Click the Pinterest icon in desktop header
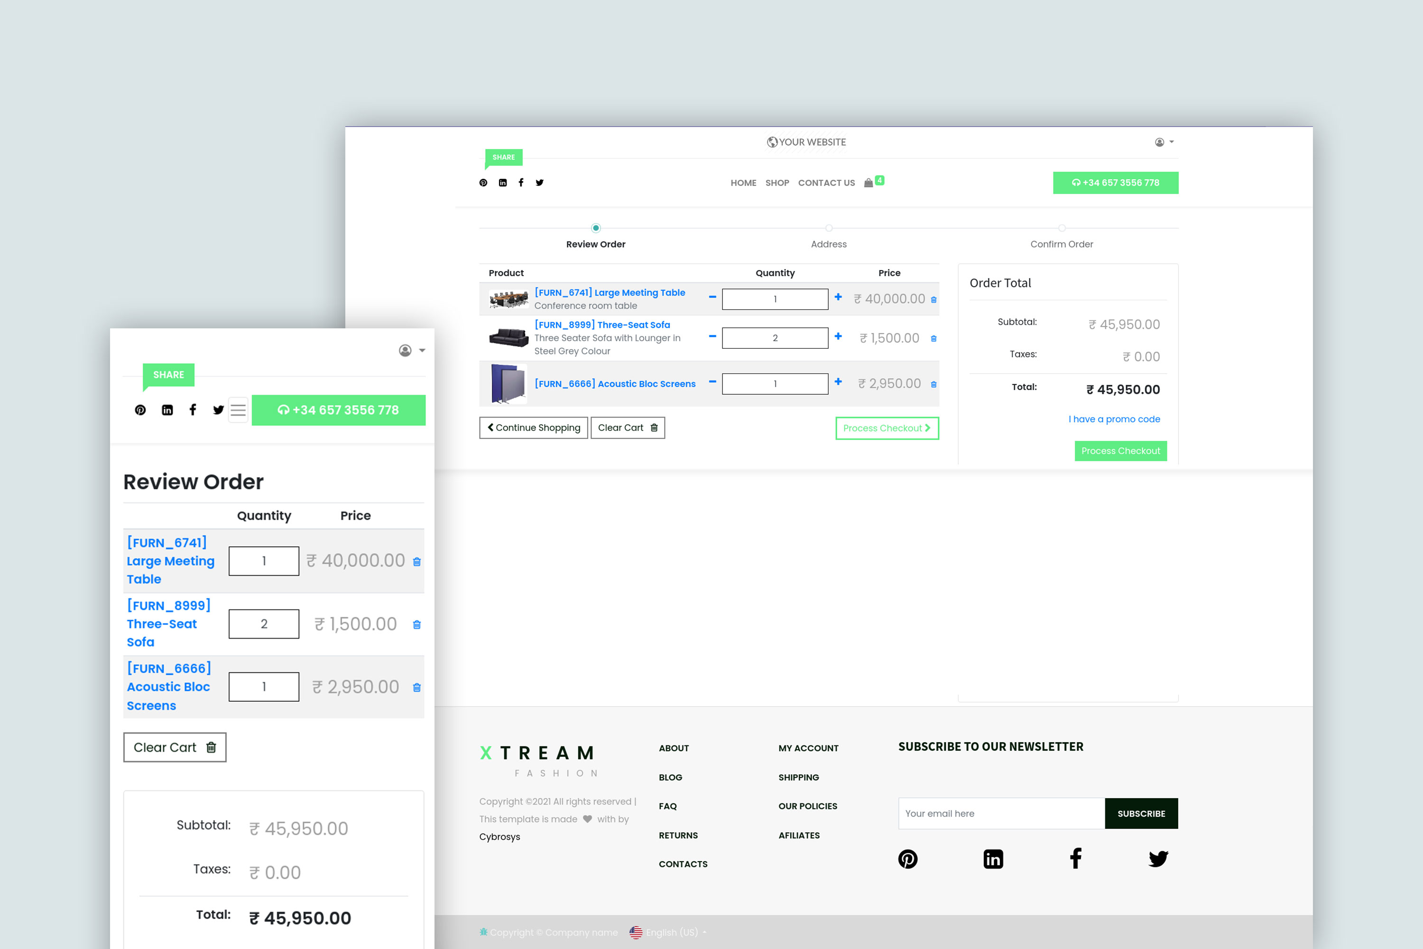Image resolution: width=1423 pixels, height=949 pixels. pos(483,183)
